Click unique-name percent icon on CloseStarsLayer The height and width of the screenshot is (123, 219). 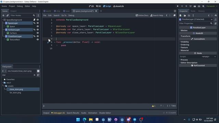34,36
